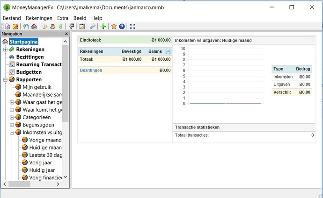Open the Categorieën report

37,117
